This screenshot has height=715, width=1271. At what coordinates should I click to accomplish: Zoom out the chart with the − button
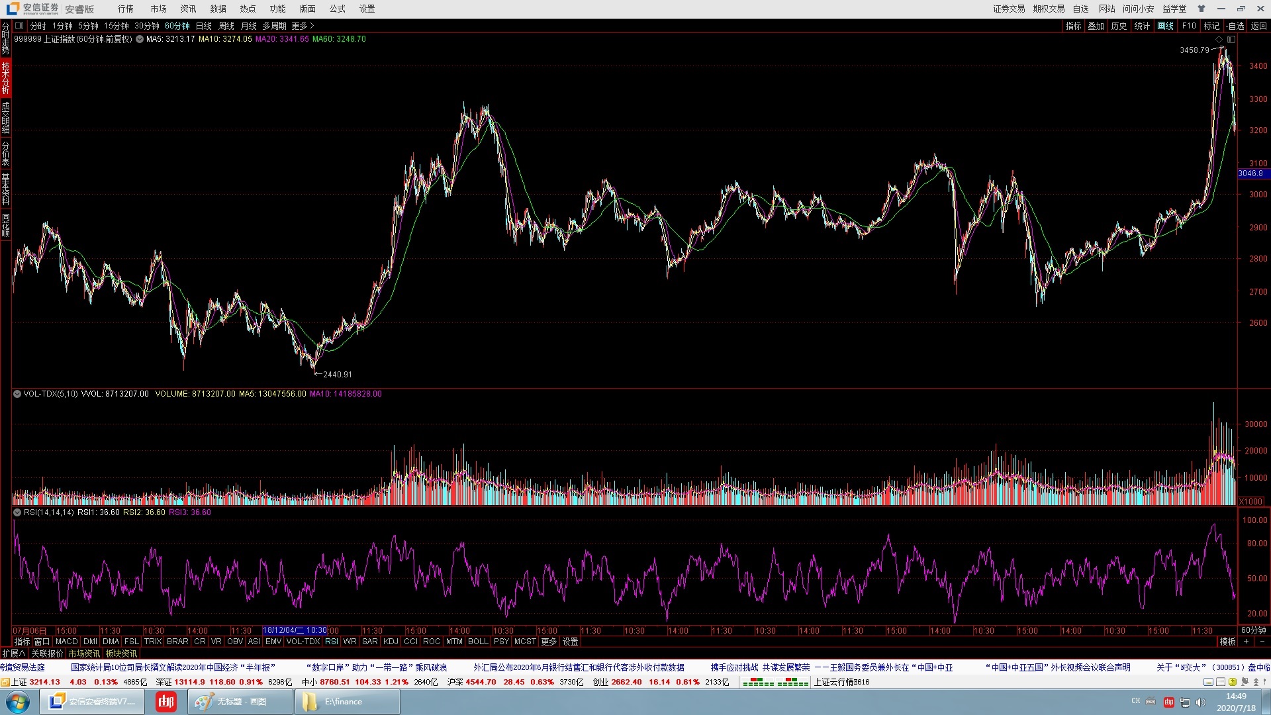(x=1261, y=642)
